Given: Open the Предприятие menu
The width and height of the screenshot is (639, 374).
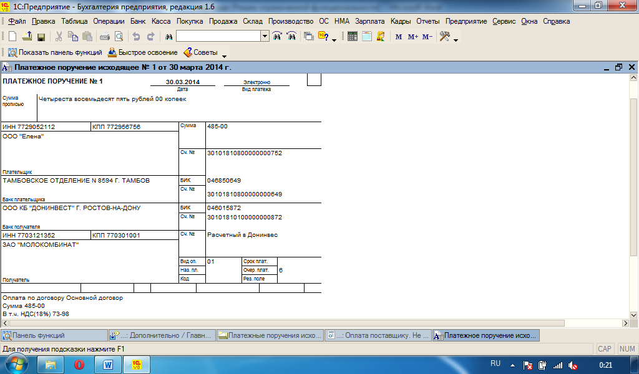Looking at the screenshot, I should (466, 21).
